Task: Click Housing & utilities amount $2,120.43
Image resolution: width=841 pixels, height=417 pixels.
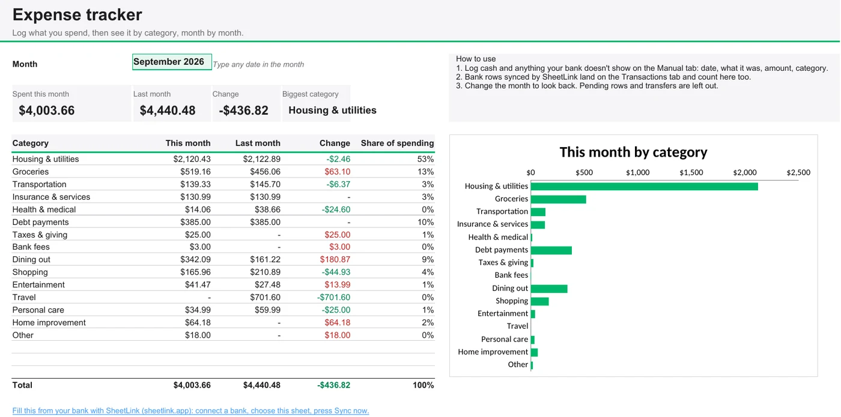Action: 192,159
